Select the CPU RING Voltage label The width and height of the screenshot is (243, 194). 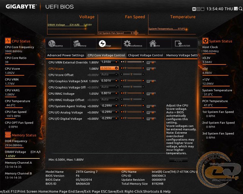pyautogui.click(x=62, y=94)
